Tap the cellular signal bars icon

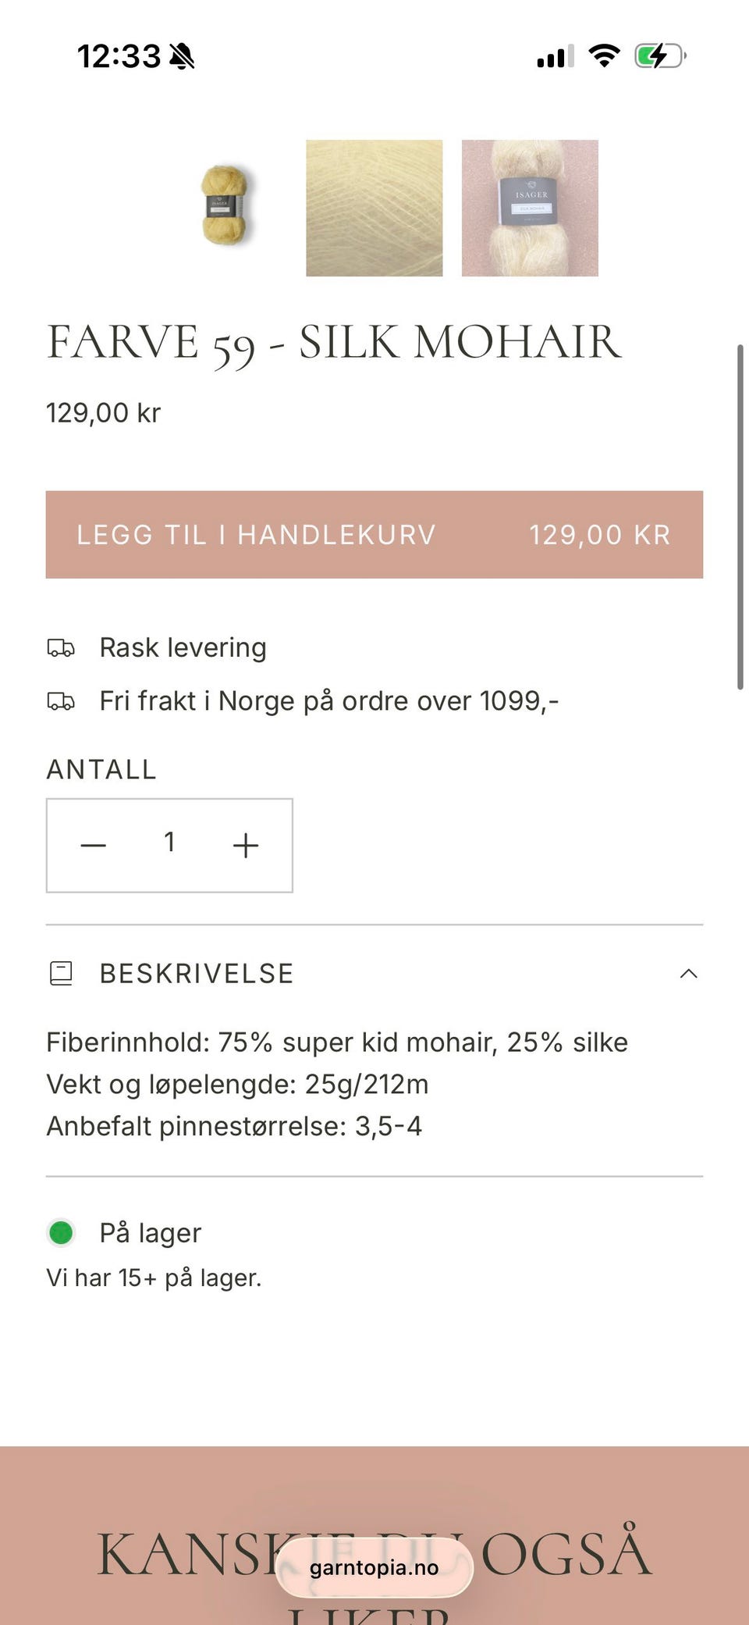[x=556, y=56]
